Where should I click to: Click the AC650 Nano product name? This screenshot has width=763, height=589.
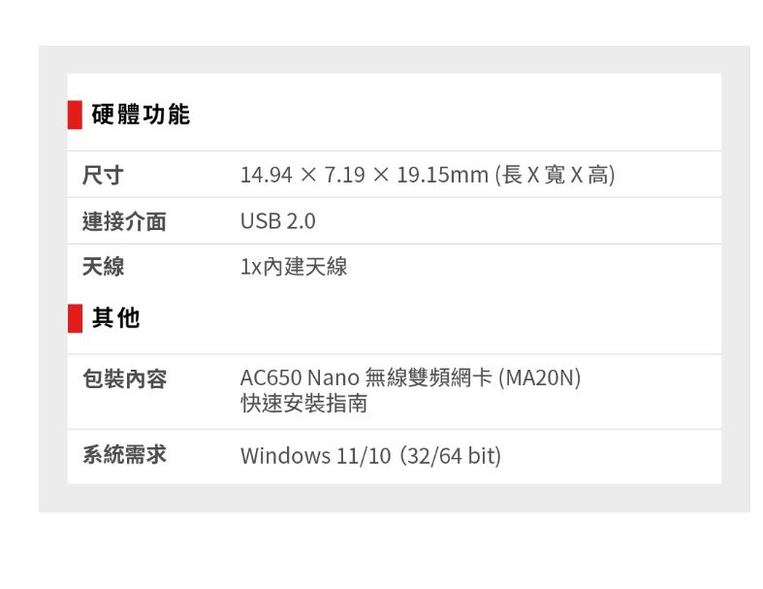[x=300, y=377]
